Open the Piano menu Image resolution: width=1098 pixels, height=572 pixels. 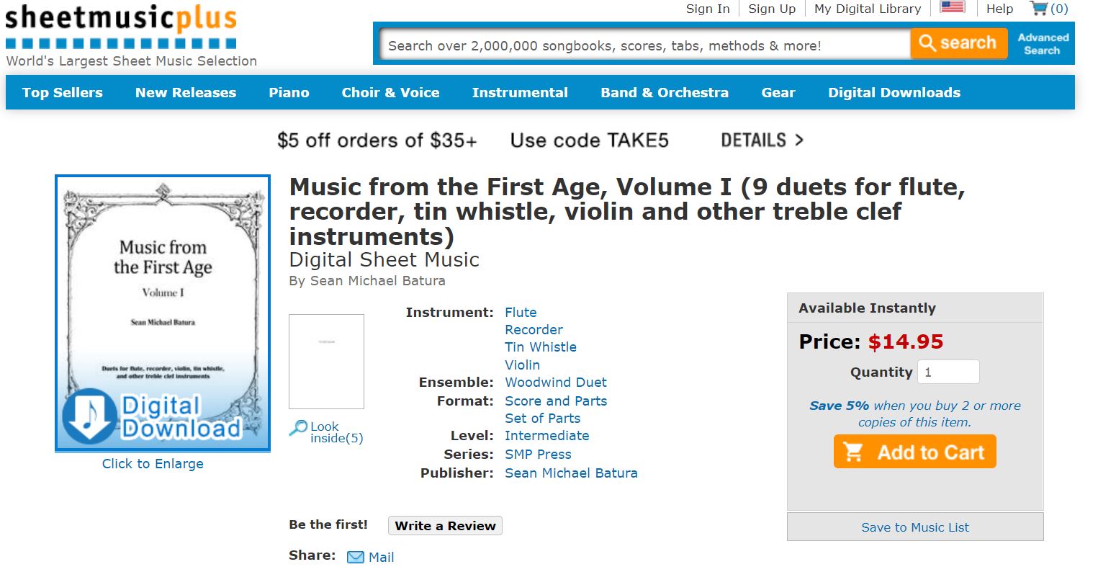coord(289,92)
